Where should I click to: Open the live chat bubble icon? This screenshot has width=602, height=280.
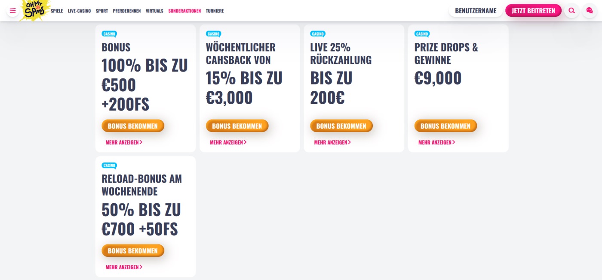[589, 11]
